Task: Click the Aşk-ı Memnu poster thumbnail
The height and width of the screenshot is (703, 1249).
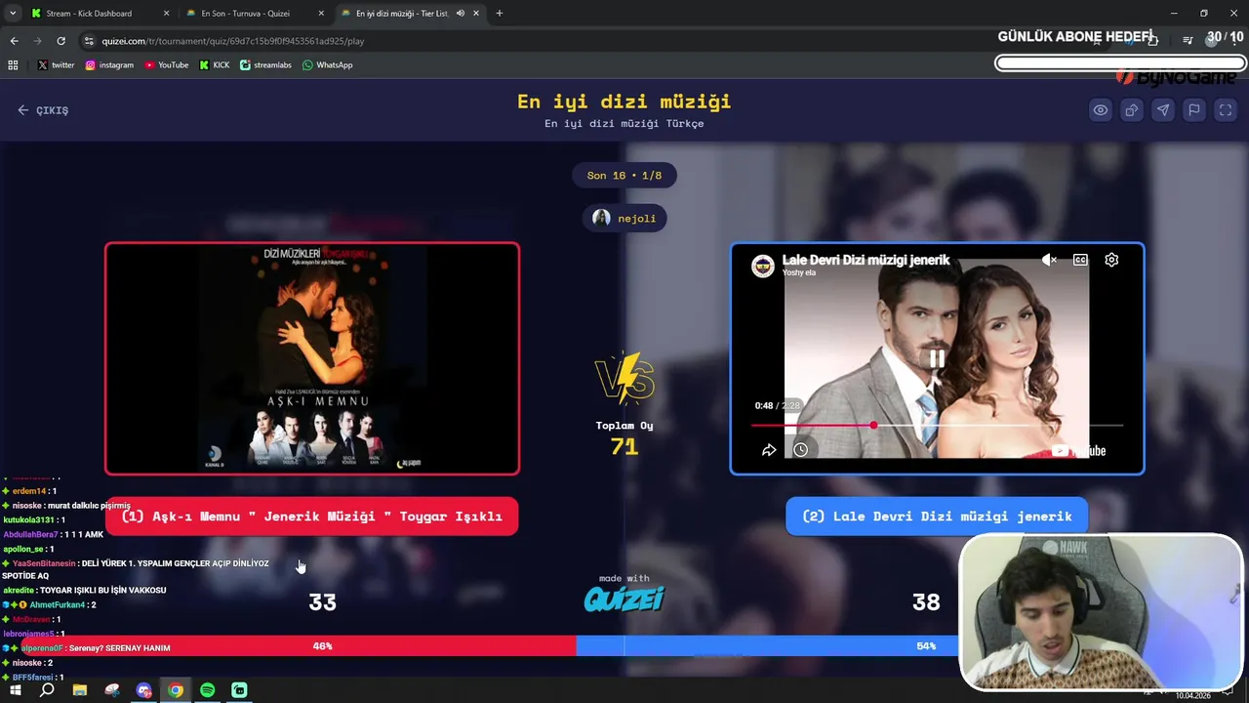Action: click(x=312, y=358)
